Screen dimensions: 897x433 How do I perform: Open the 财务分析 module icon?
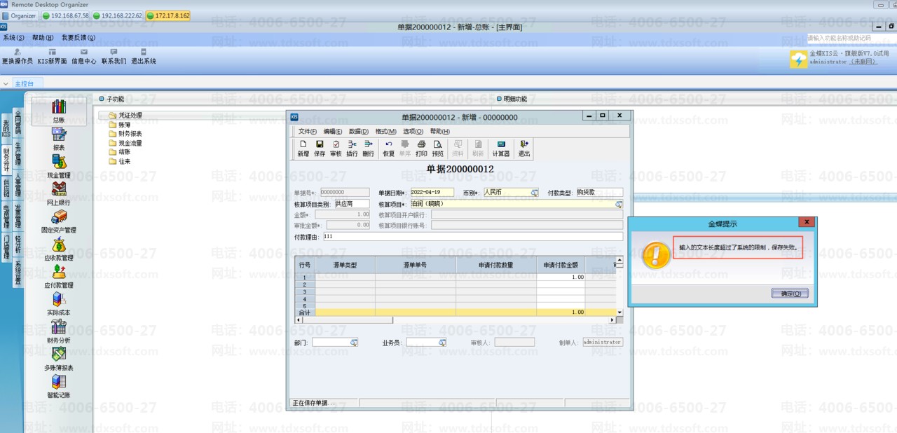pos(59,331)
